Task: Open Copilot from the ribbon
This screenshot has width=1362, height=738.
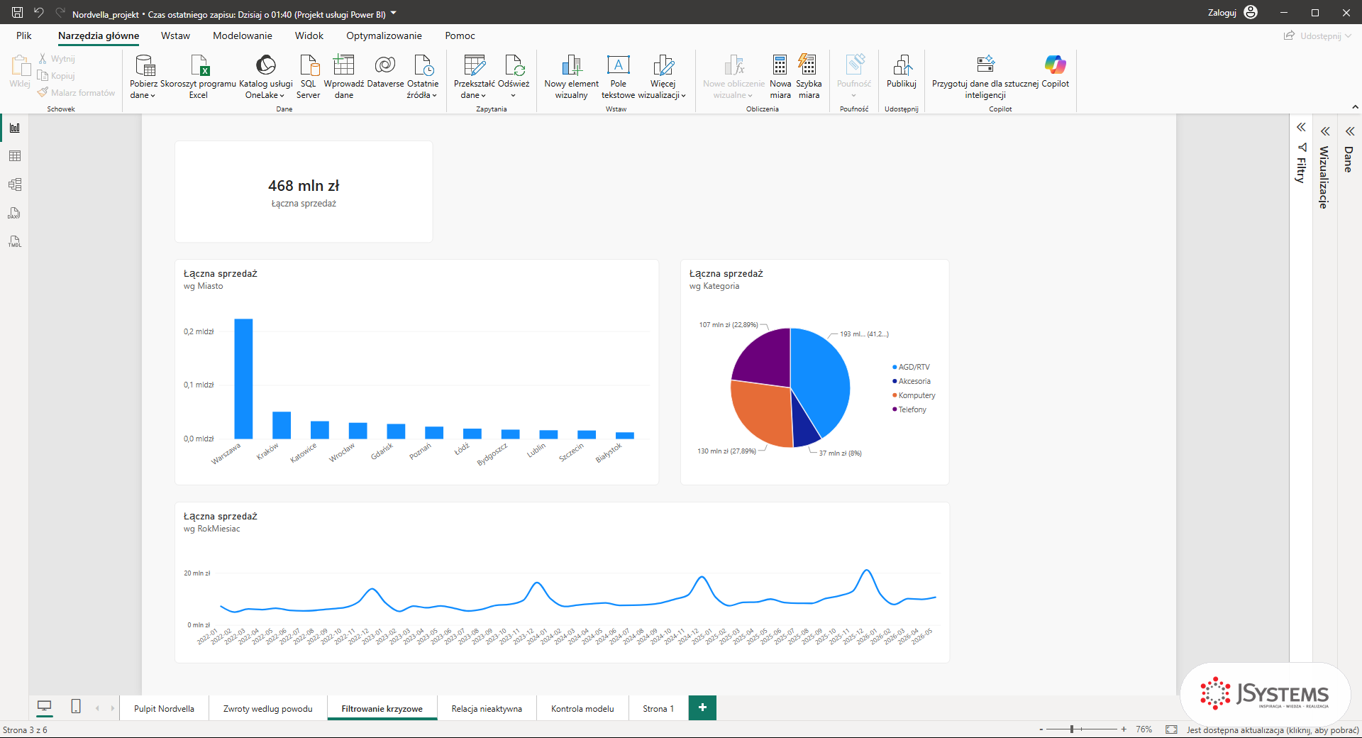Action: (1055, 71)
